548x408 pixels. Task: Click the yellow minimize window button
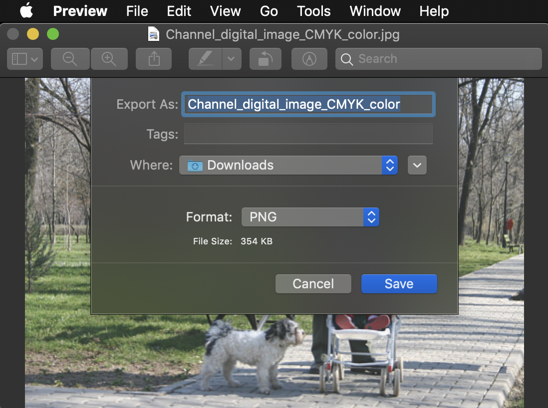(x=33, y=34)
